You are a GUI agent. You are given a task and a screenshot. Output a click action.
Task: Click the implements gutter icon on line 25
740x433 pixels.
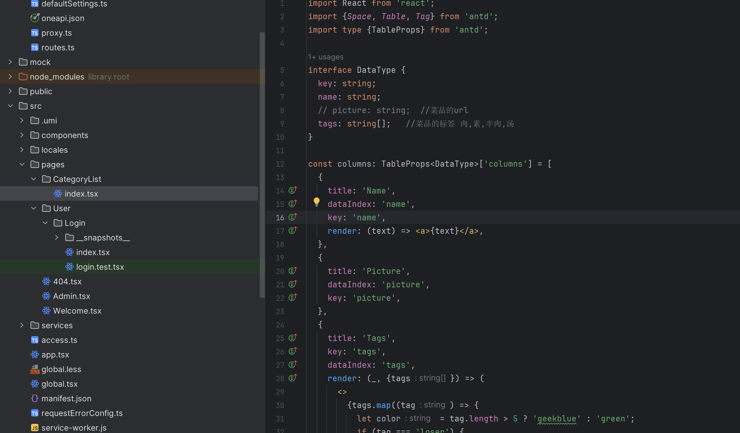click(x=293, y=338)
